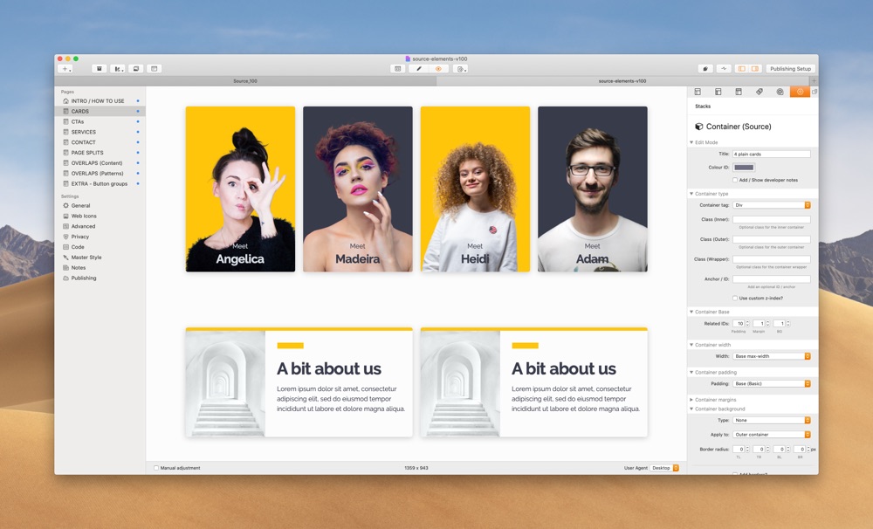Switch to Edit mode with the pencil icon

click(419, 69)
